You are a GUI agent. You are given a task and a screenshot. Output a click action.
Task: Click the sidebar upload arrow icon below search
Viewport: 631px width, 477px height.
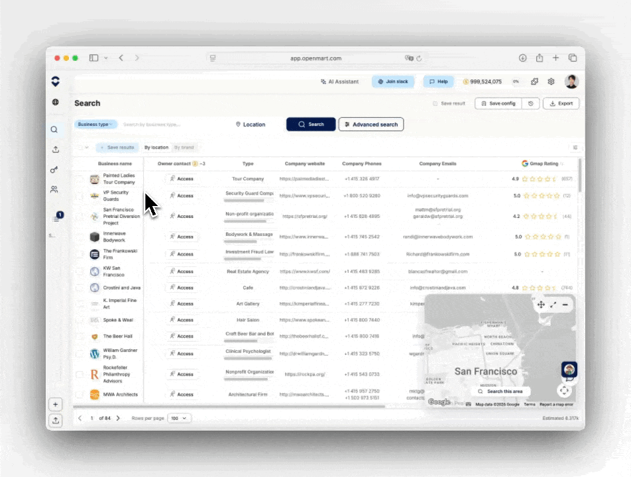tap(56, 150)
